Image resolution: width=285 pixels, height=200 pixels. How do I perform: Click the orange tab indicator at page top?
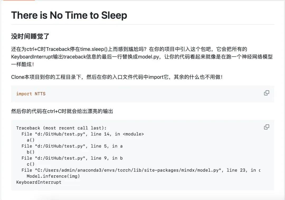(x=17, y=0)
